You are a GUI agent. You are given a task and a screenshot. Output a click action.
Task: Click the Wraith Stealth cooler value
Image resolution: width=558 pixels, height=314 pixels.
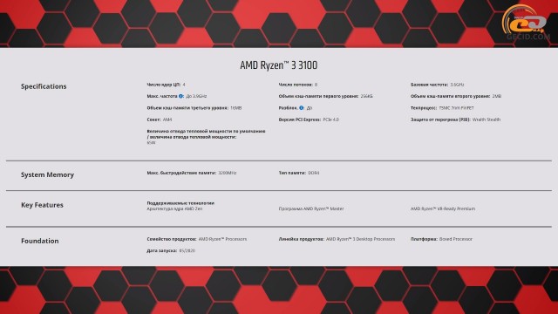[487, 119]
